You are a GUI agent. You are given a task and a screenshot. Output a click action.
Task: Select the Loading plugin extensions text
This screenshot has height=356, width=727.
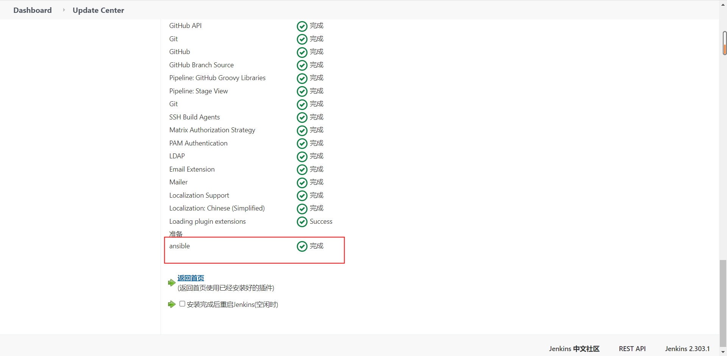point(207,221)
